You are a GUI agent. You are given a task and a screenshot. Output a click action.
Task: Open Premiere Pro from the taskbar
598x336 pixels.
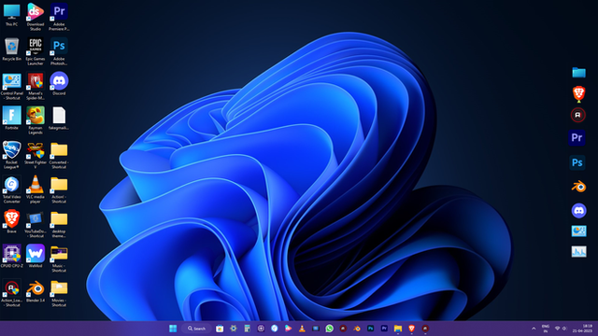pyautogui.click(x=384, y=329)
